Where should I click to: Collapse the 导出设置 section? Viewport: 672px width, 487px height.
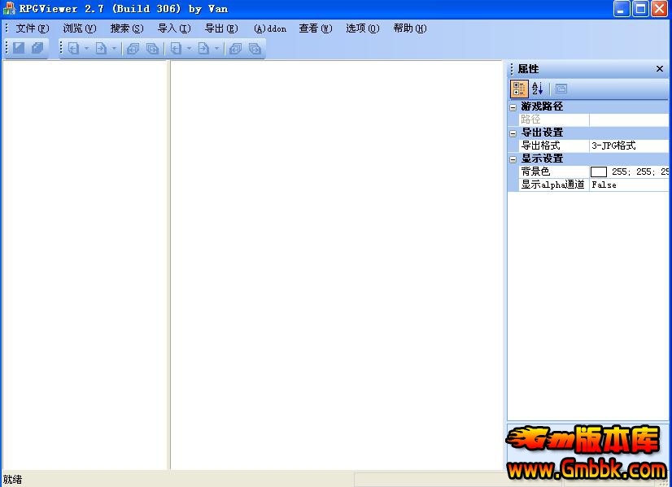point(512,132)
